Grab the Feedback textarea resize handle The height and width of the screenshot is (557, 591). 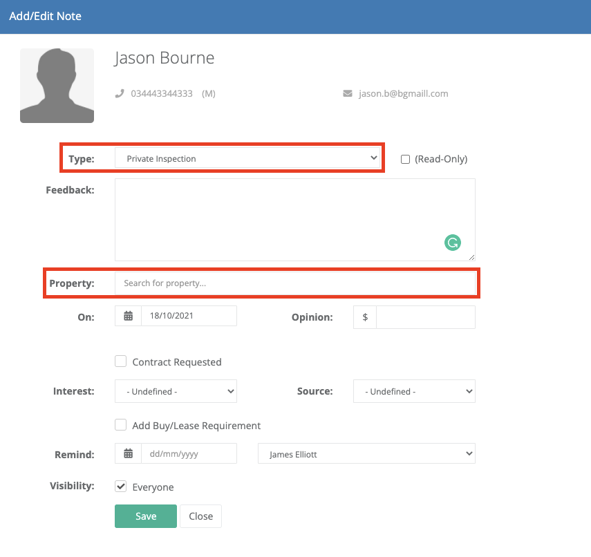(x=471, y=257)
